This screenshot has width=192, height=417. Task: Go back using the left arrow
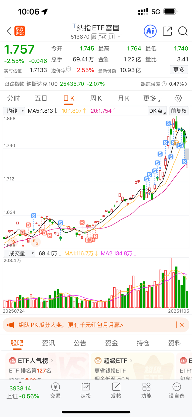pos(9,31)
